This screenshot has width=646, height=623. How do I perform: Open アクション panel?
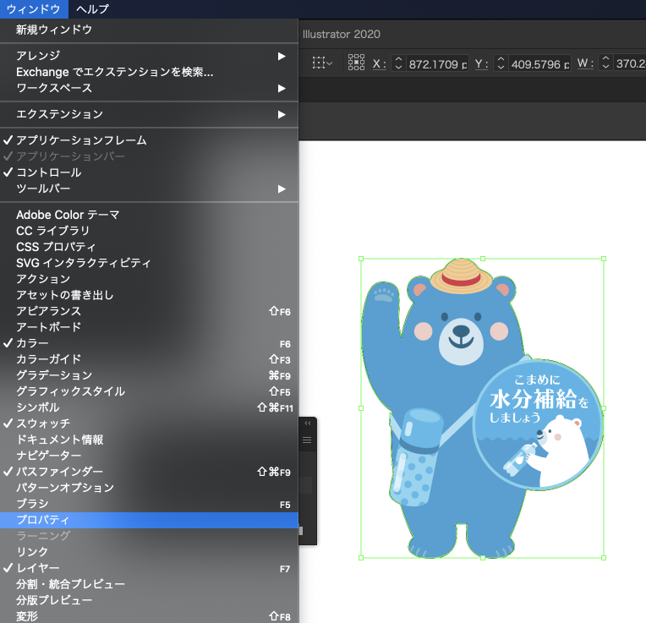(149, 279)
